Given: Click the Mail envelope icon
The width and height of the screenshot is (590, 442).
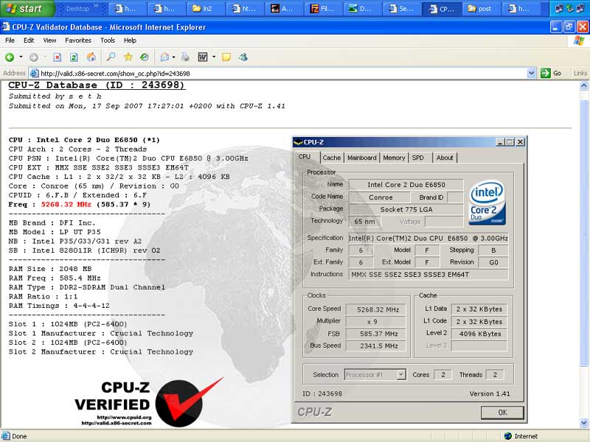Looking at the screenshot, I should pos(164,57).
